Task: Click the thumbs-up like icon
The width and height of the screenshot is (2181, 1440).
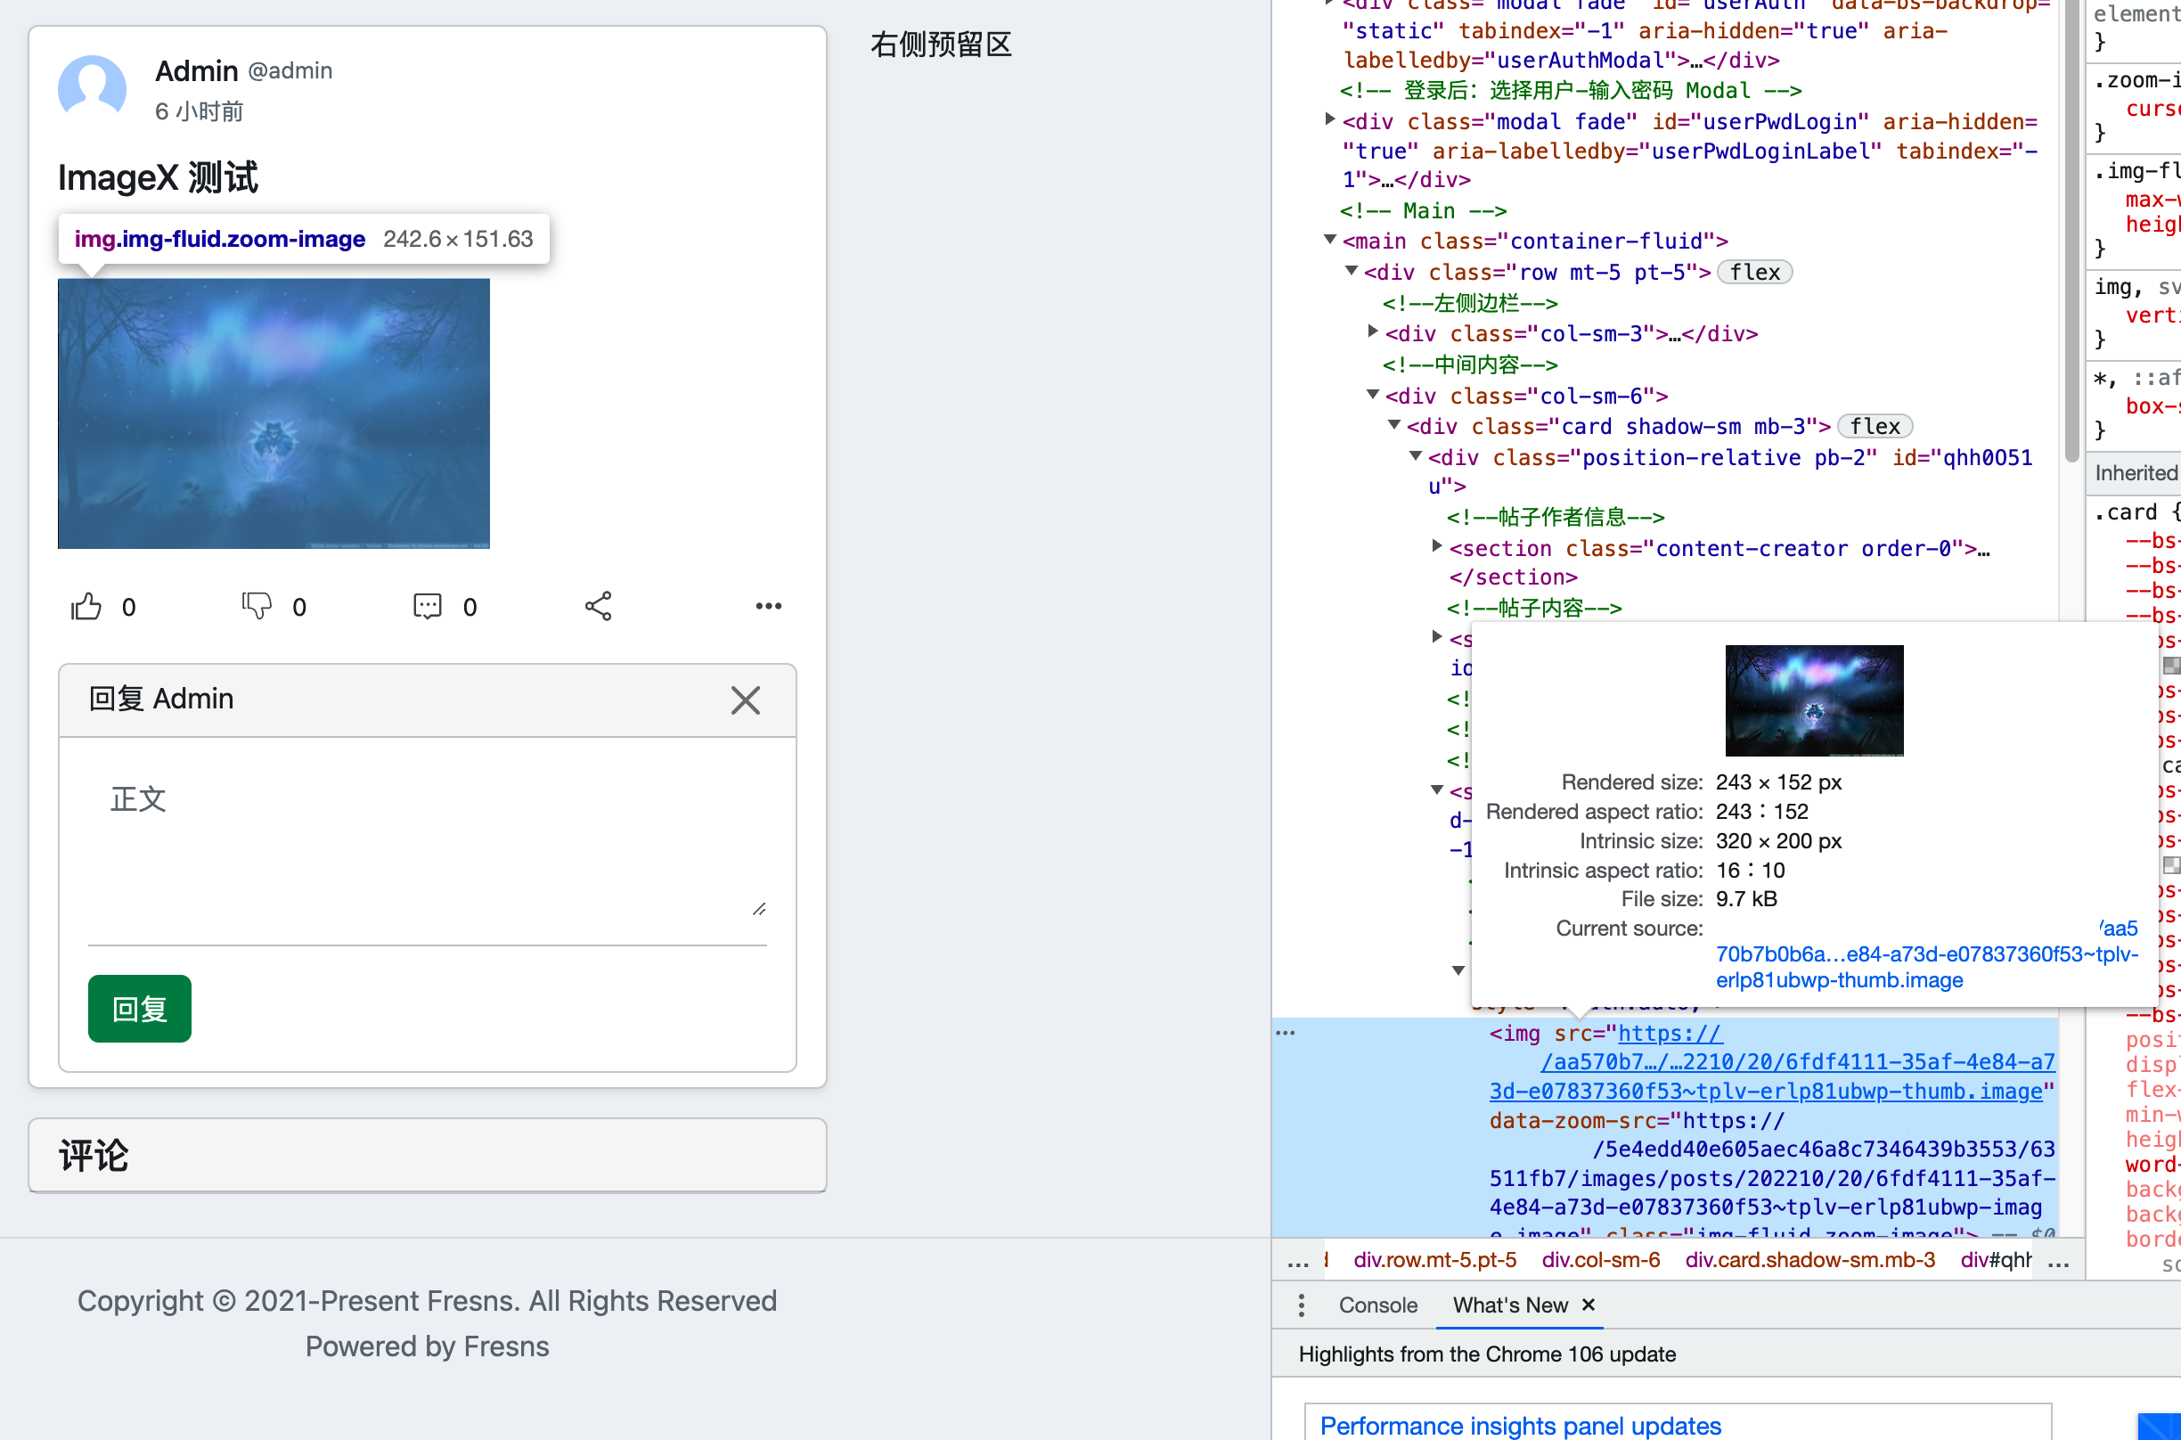Action: [x=86, y=606]
